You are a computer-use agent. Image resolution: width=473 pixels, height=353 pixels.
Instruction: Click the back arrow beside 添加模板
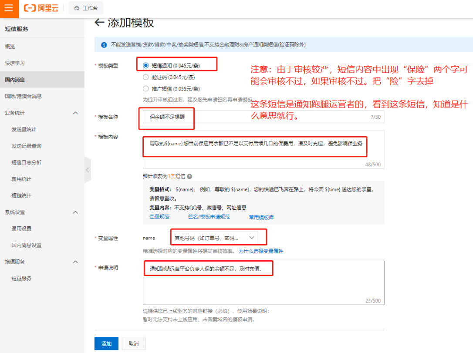click(99, 23)
